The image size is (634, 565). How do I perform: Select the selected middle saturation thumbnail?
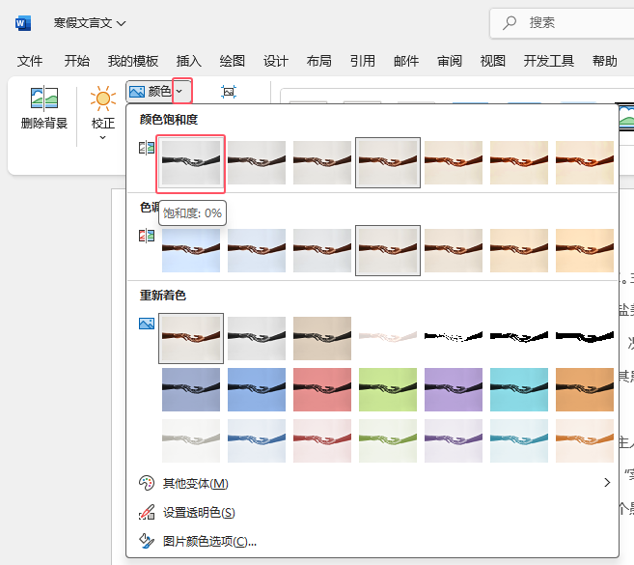[x=388, y=162]
